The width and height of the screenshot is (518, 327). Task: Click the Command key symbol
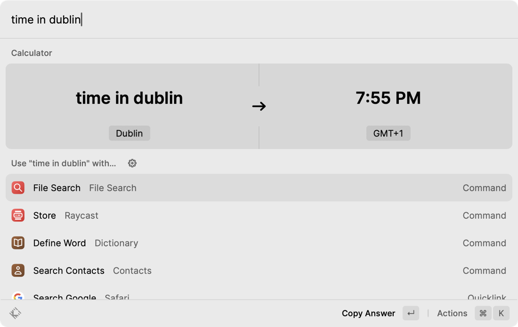pos(483,313)
